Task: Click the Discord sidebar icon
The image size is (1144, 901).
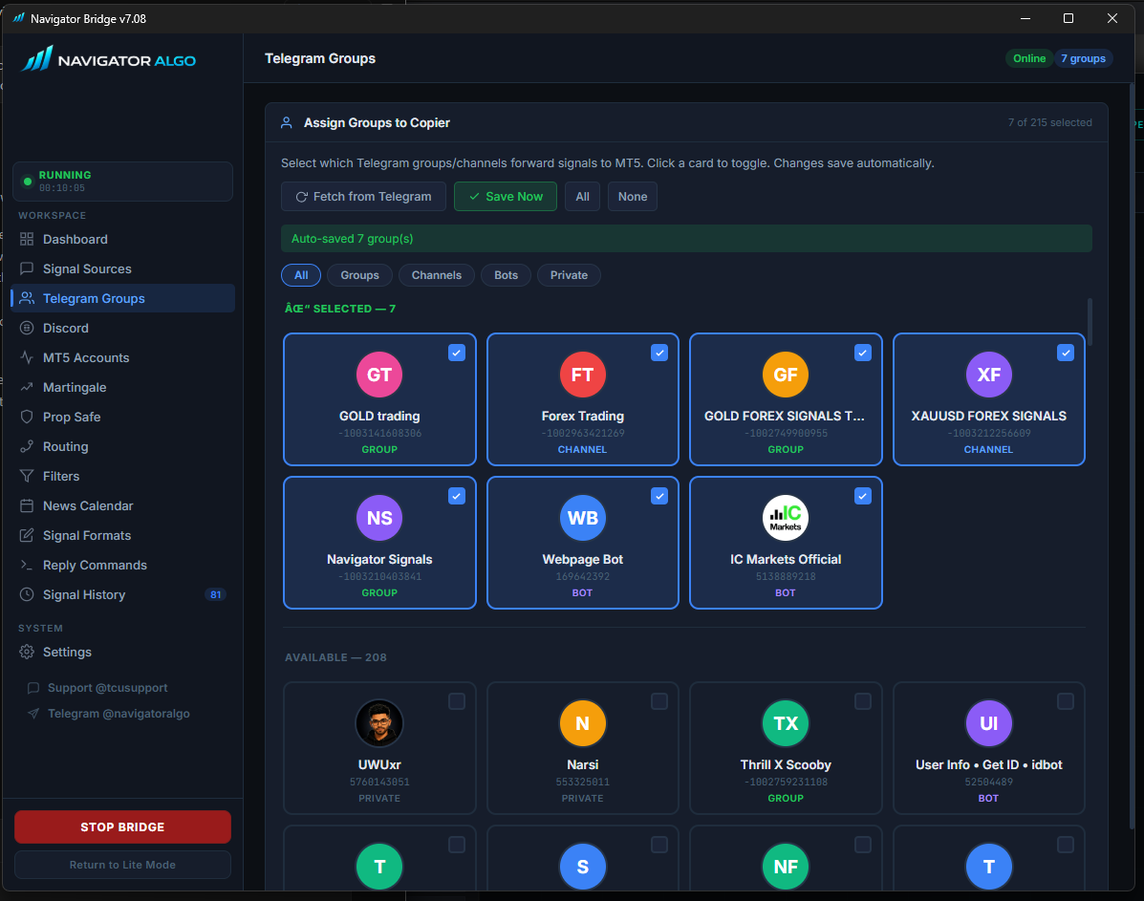Action: pos(27,329)
